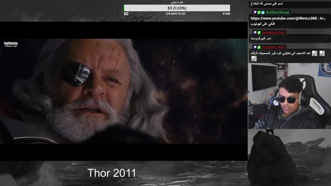The width and height of the screenshot is (331, 186).
Task: Click the Twitch badge beside BotRixOficial
Action: coord(255,12)
